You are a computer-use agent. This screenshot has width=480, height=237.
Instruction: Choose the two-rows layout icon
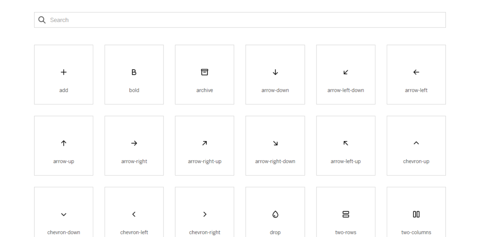click(x=346, y=215)
